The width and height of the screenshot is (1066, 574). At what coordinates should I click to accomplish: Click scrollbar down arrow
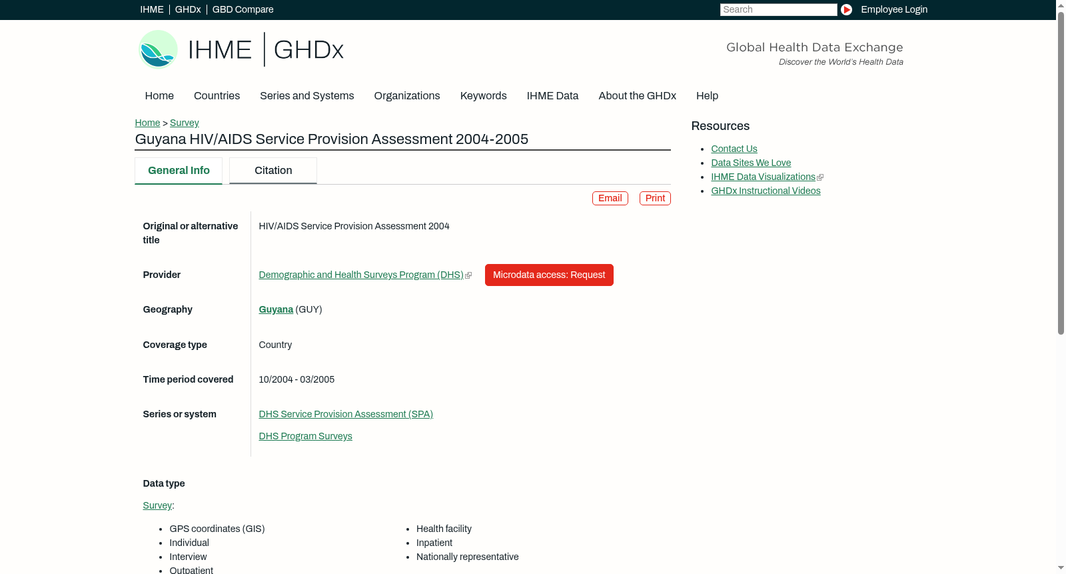coord(1061,569)
